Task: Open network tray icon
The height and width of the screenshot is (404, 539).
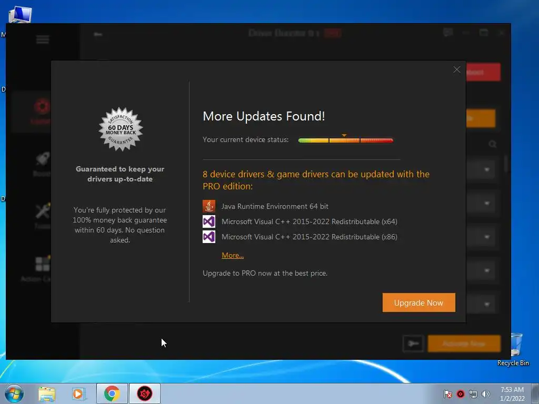Action: point(473,394)
